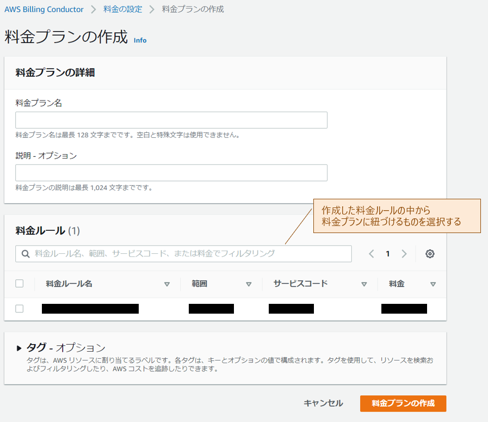The width and height of the screenshot is (488, 422).
Task: Open the サービスコード column sort dropdown
Action: coord(364,284)
